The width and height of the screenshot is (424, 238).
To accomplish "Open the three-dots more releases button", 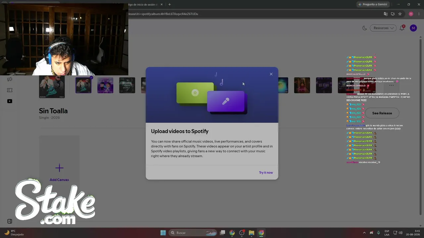I will [x=392, y=85].
